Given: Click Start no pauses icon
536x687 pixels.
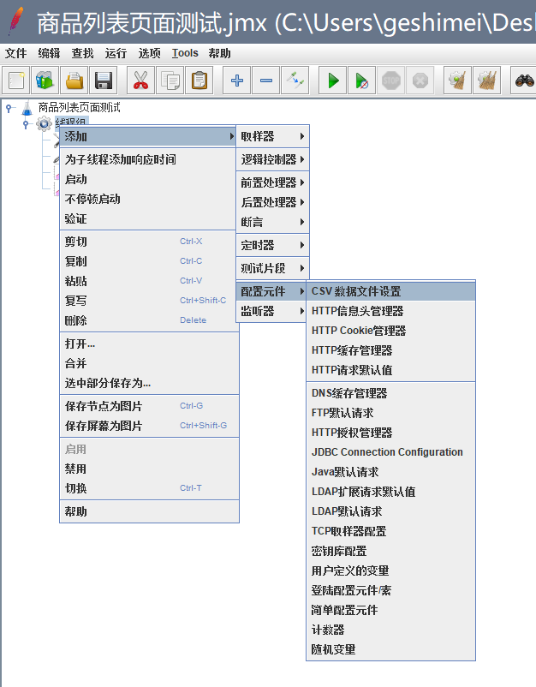Looking at the screenshot, I should coord(361,81).
